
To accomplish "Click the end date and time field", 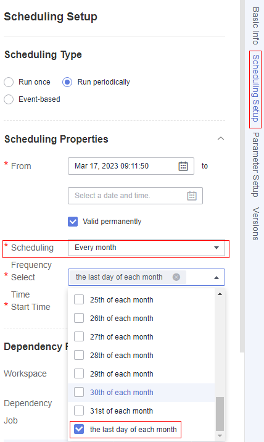I will pyautogui.click(x=135, y=196).
